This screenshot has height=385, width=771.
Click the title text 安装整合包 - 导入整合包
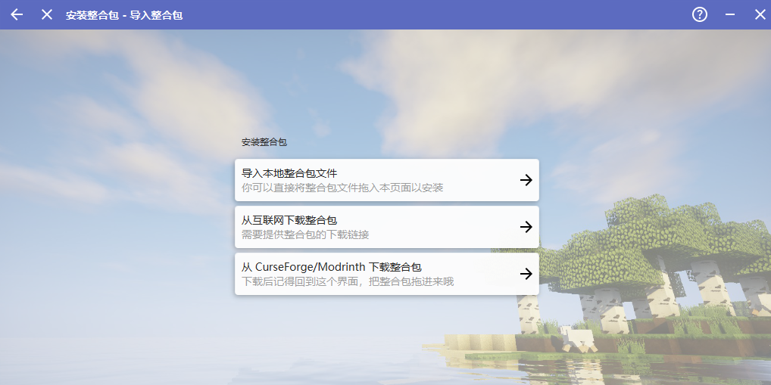coord(124,15)
